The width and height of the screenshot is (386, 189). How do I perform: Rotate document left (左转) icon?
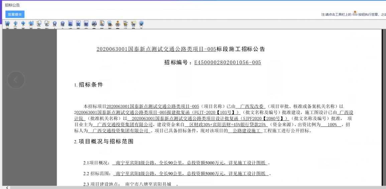(39, 24)
